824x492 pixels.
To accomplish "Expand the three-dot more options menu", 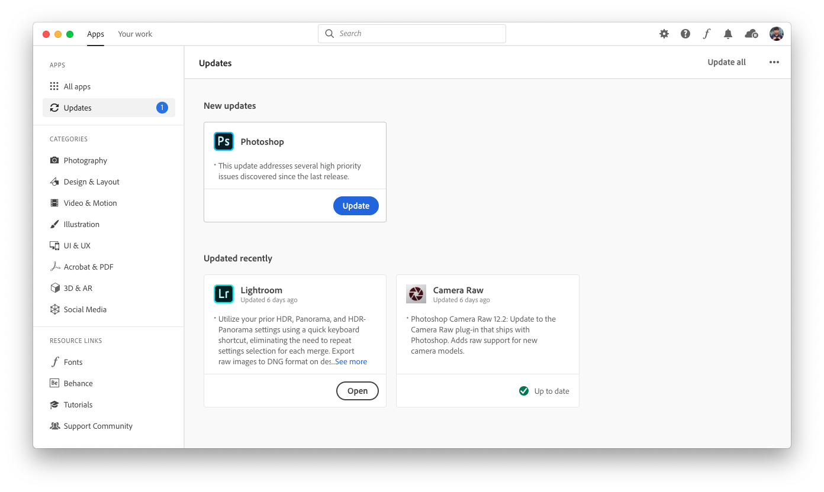I will 774,63.
